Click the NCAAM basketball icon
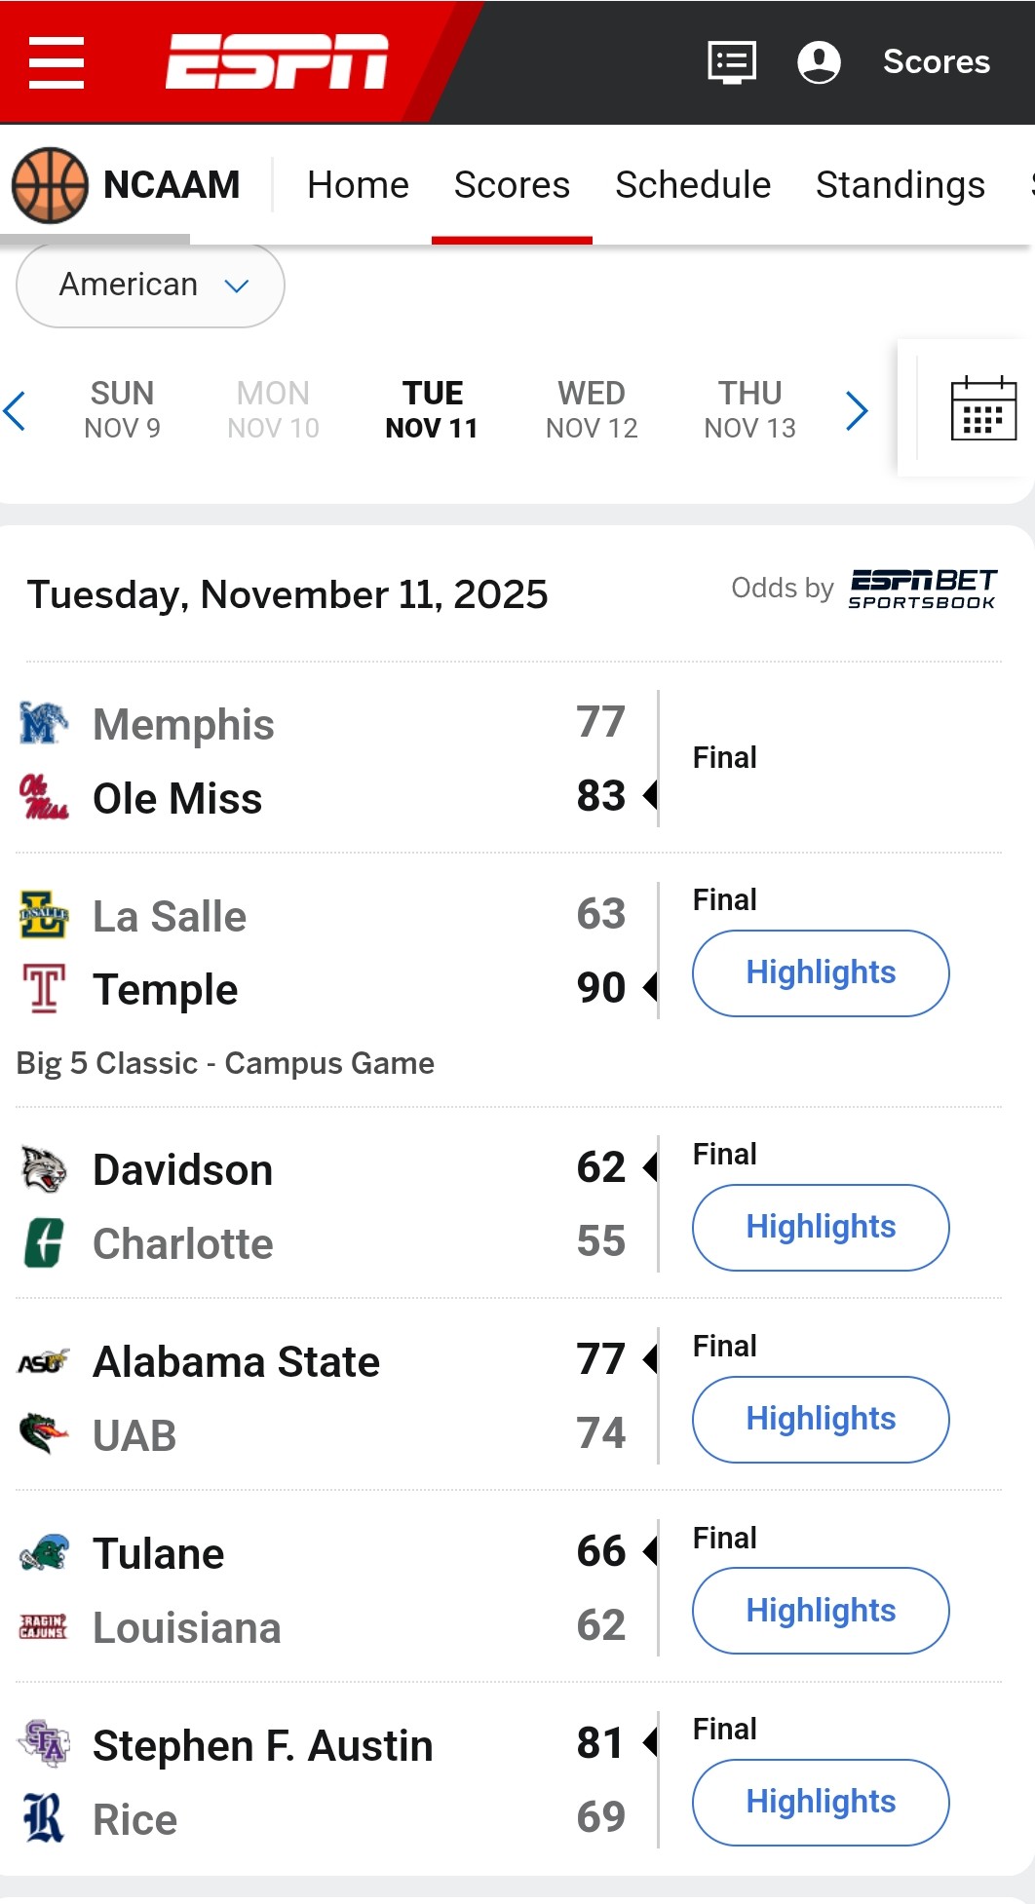1035x1904 pixels. pos(50,185)
